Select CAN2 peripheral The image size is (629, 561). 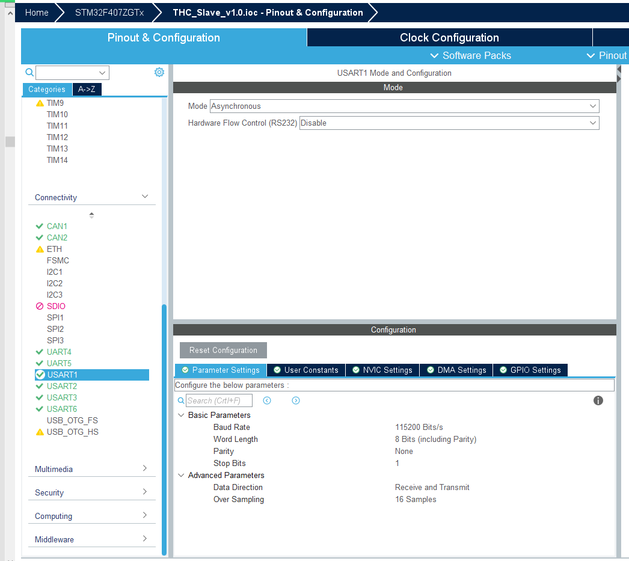point(57,238)
